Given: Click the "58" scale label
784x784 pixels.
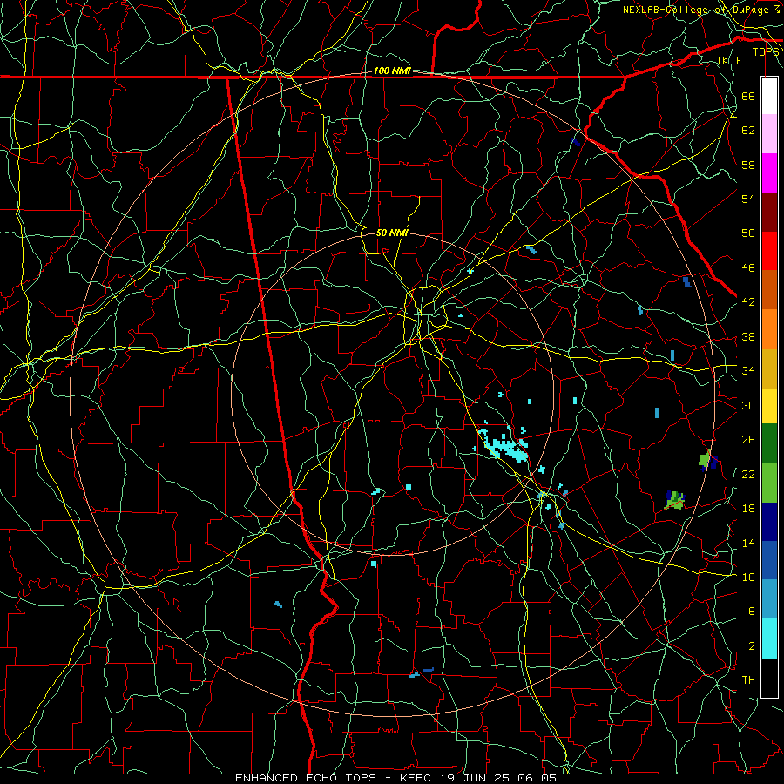Looking at the screenshot, I should tap(748, 165).
